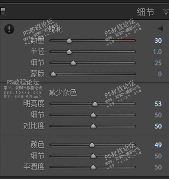This screenshot has height=179, width=169.
Task: Select the 颜色 value field showing 49
Action: coord(158,145)
